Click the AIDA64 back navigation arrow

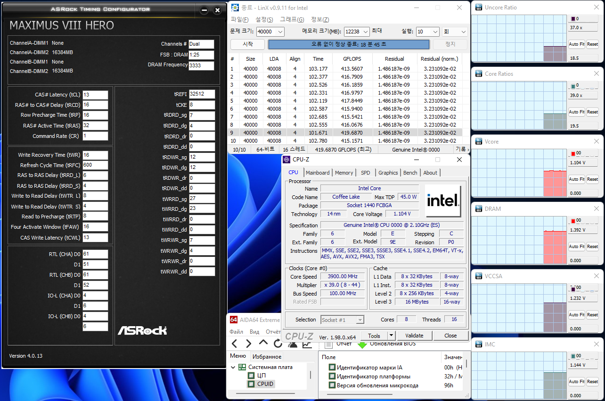[x=235, y=344]
